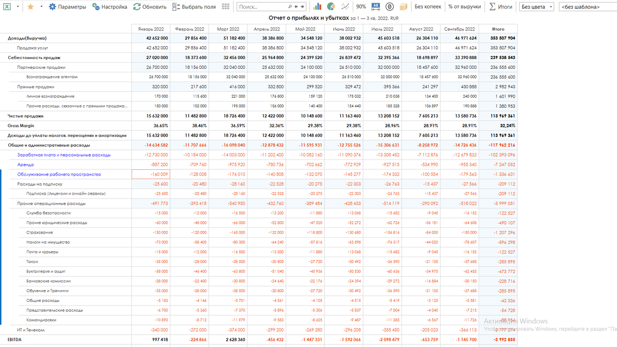Click the 32,24% Gross Margin total
Image resolution: width=617 pixels, height=347 pixels.
click(498, 126)
